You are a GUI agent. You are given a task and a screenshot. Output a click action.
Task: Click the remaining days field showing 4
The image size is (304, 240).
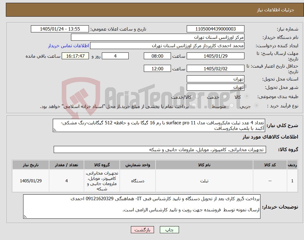(x=115, y=56)
